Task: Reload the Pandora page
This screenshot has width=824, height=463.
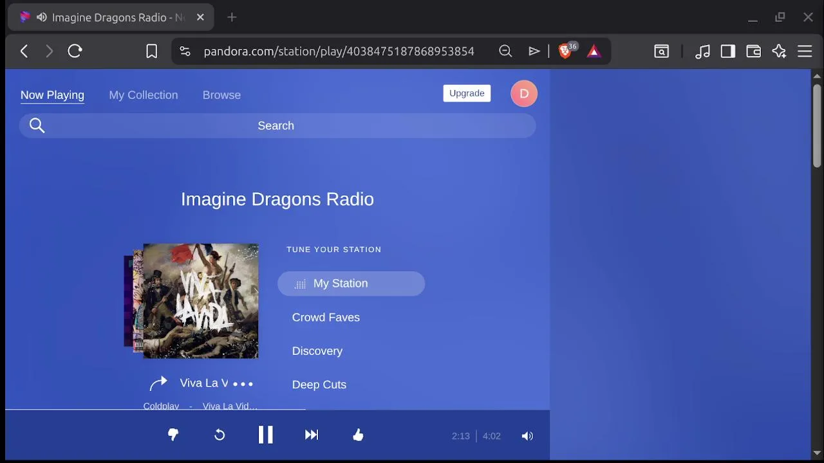Action: tap(75, 51)
